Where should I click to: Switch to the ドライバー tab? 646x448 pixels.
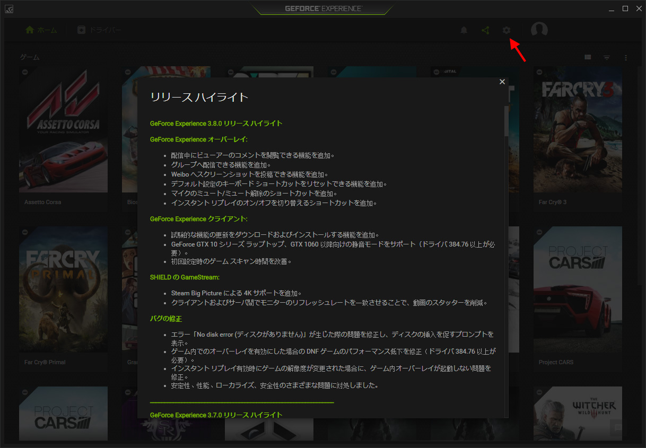pyautogui.click(x=99, y=30)
